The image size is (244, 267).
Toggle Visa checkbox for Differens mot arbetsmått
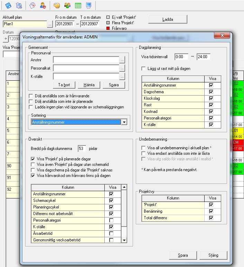point(111,214)
